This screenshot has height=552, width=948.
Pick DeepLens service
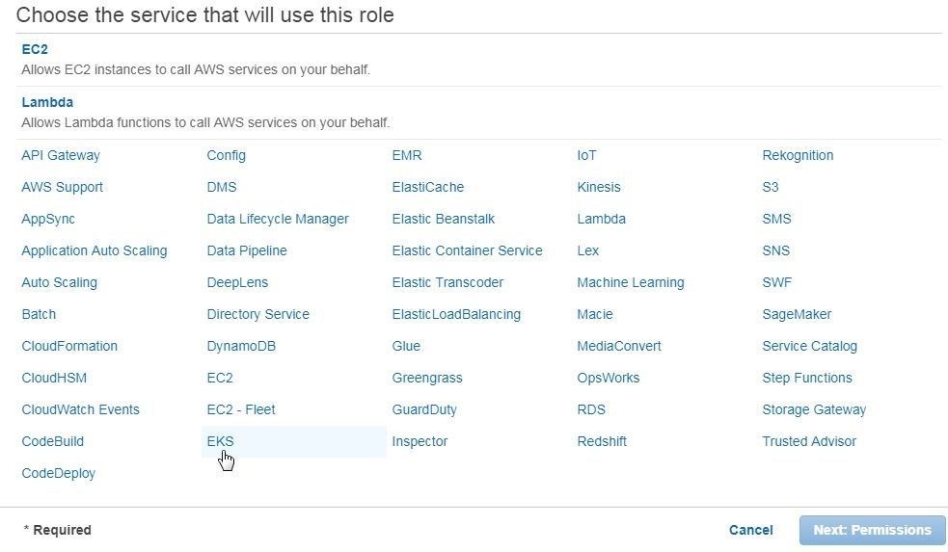click(237, 282)
